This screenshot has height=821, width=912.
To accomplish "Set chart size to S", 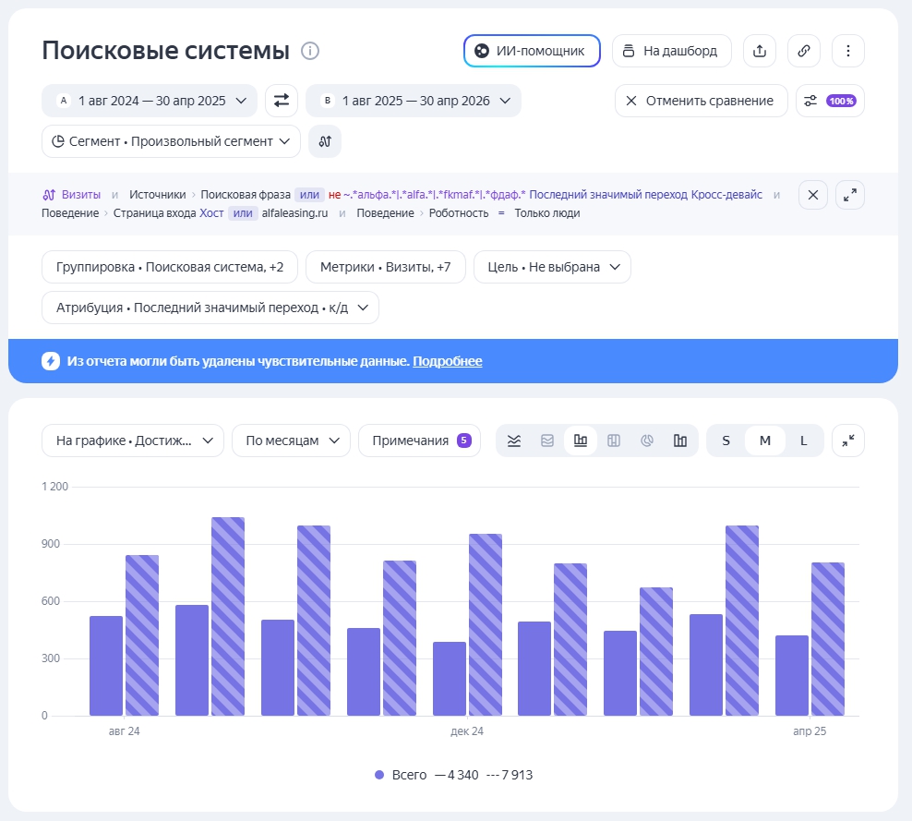I will pos(726,441).
